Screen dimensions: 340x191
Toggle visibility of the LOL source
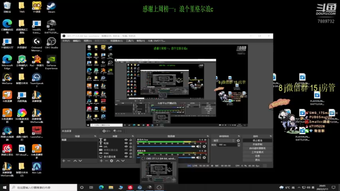point(126,146)
